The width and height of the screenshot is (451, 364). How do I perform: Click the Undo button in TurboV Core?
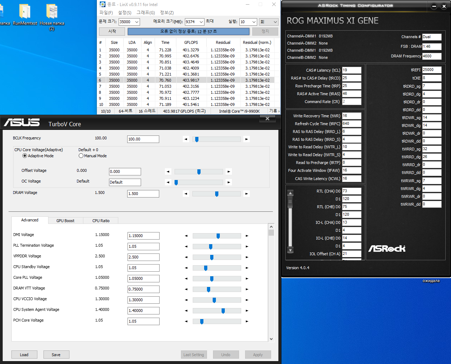coord(226,354)
